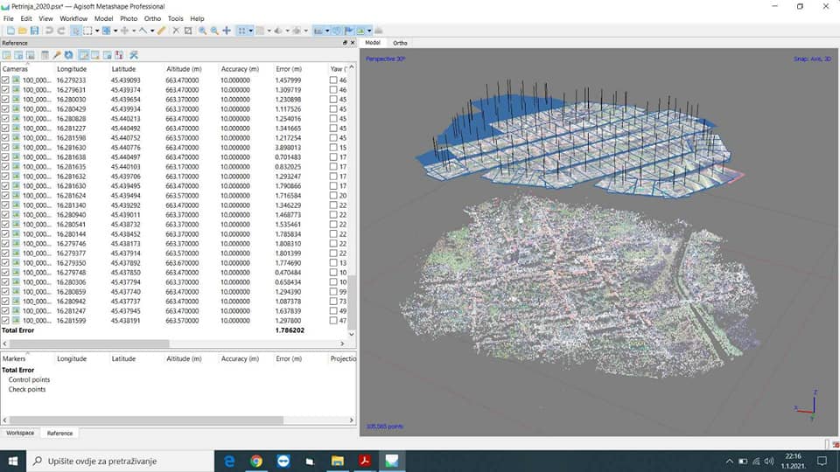Switch to the Workspace pane tab
840x472 pixels.
(20, 433)
